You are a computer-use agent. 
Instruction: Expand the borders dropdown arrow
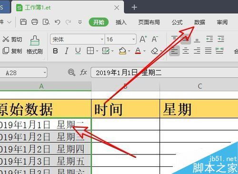pyautogui.click(x=97, y=51)
